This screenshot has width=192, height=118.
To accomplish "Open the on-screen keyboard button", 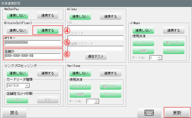I will [149, 113].
